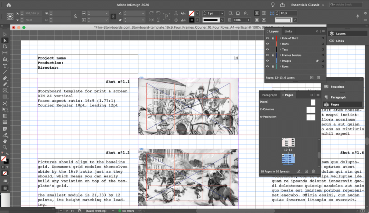Select the Type tool in the toolbox

click(5, 66)
